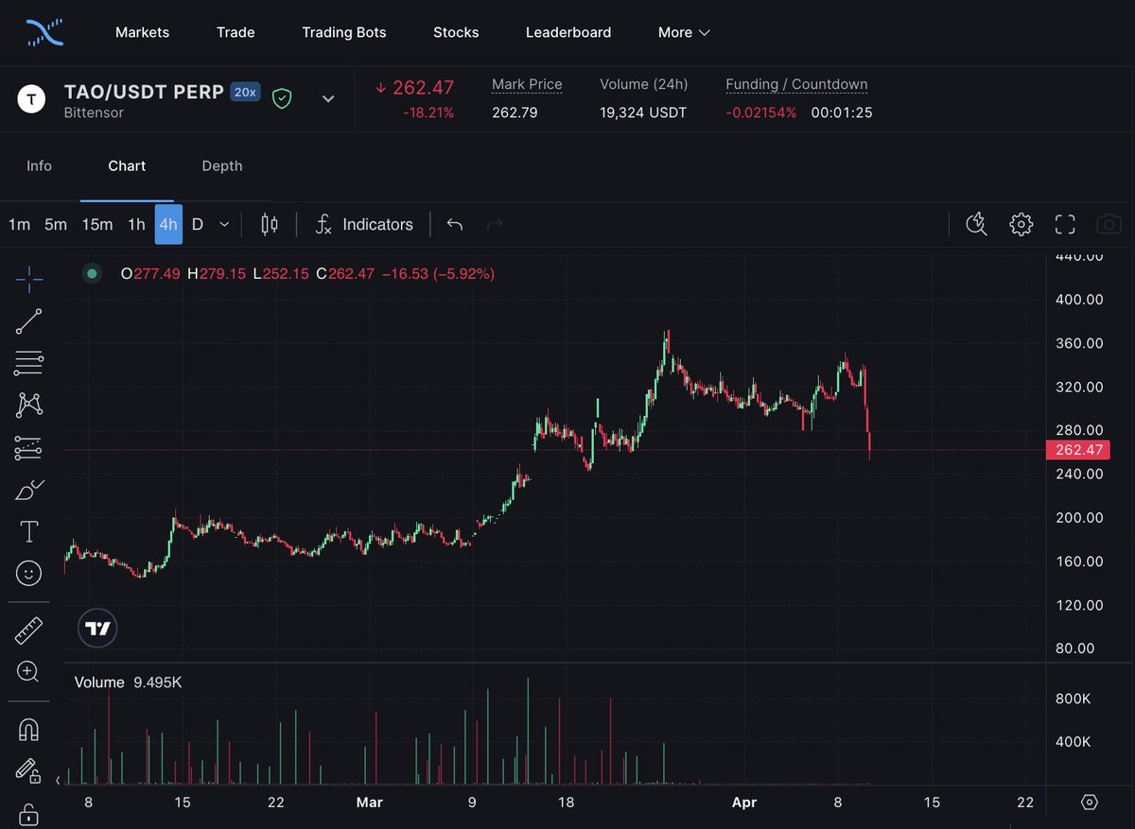Open chart settings gear icon
This screenshot has width=1135, height=829.
(1021, 224)
